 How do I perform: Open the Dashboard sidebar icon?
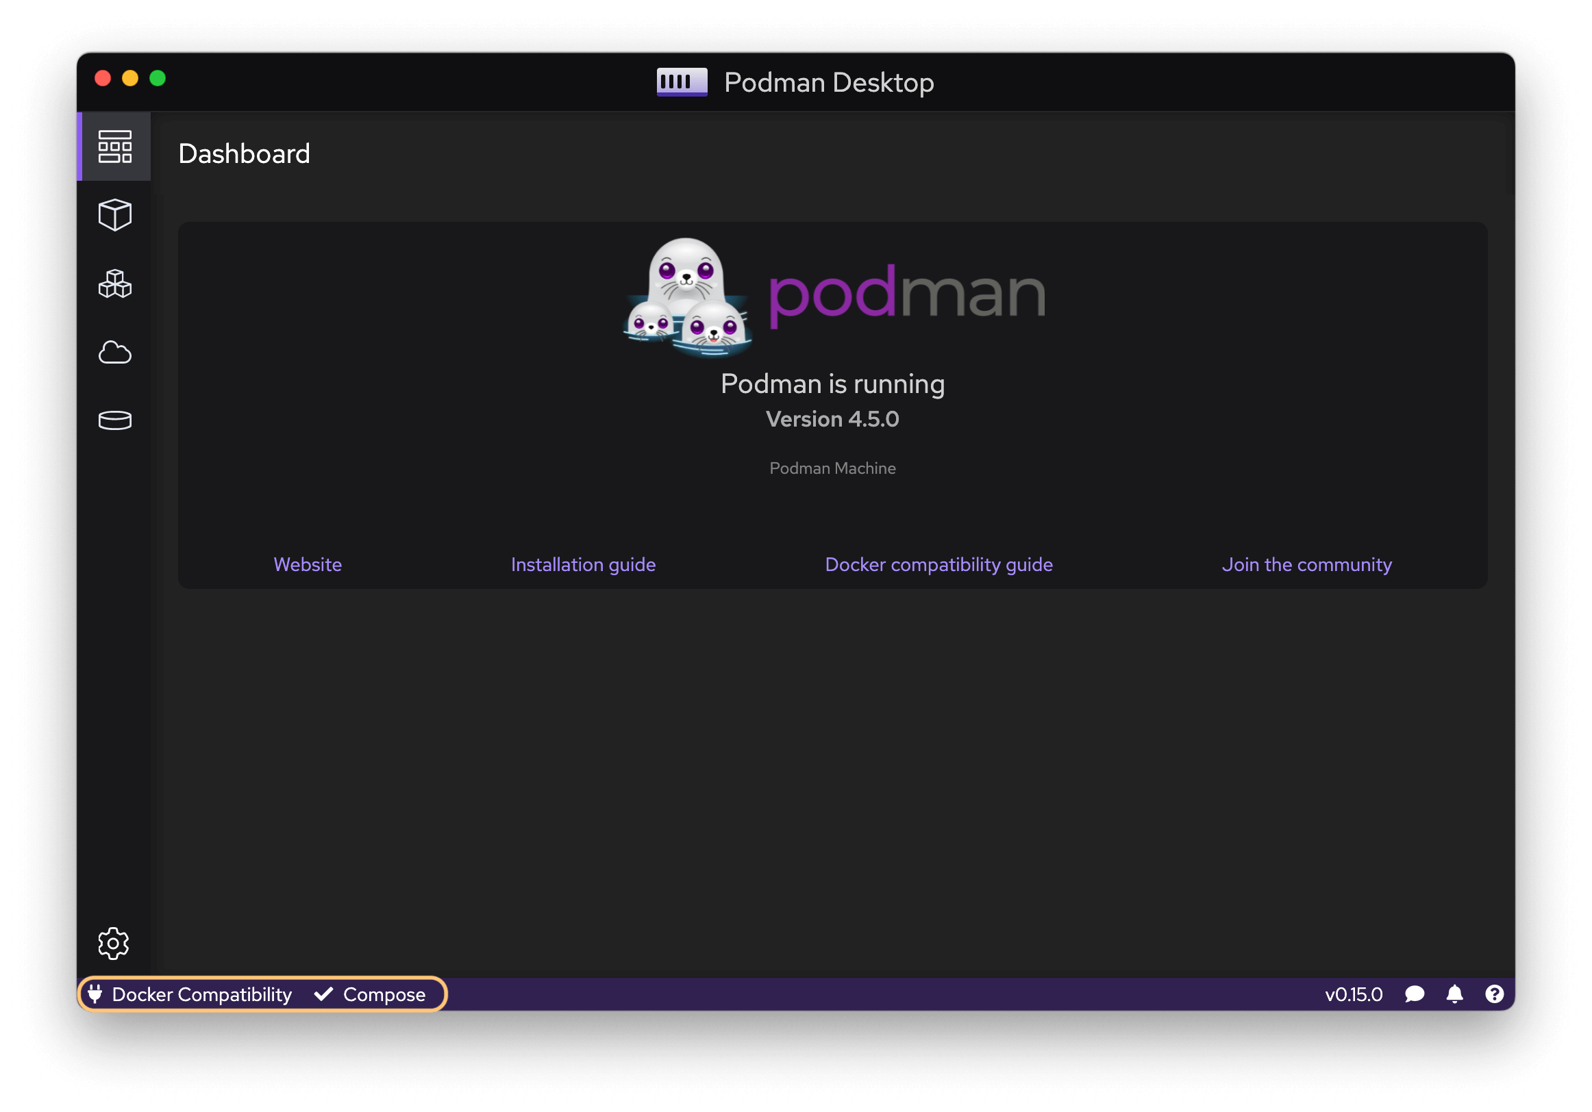(x=114, y=147)
